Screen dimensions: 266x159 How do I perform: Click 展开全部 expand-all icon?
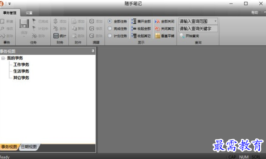coord(134,21)
